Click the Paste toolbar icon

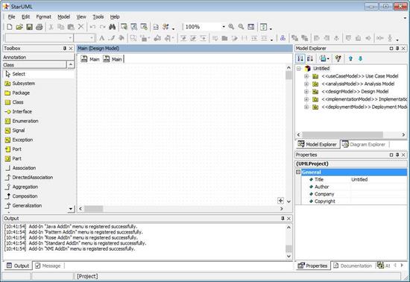tap(71, 27)
